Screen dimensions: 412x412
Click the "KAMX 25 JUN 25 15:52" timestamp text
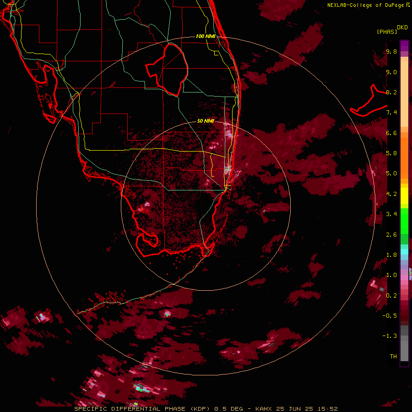point(296,409)
